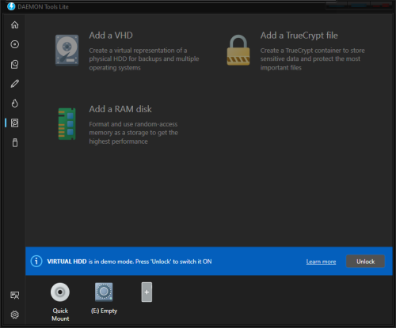The image size is (396, 328).
Task: Open the settings gear in sidebar
Action: 15,315
